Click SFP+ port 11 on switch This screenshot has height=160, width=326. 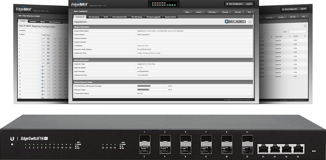pyautogui.click(x=247, y=138)
